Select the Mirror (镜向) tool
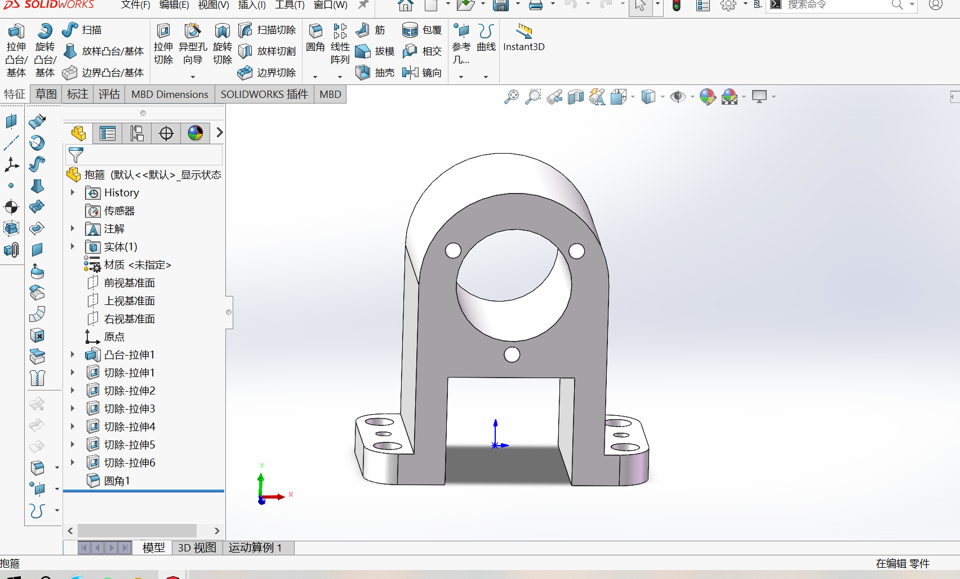The height and width of the screenshot is (579, 960). (x=423, y=73)
